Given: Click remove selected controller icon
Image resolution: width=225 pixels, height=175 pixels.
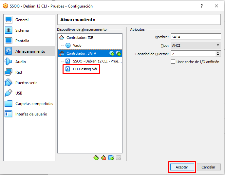Looking at the screenshot, I should (103, 158).
